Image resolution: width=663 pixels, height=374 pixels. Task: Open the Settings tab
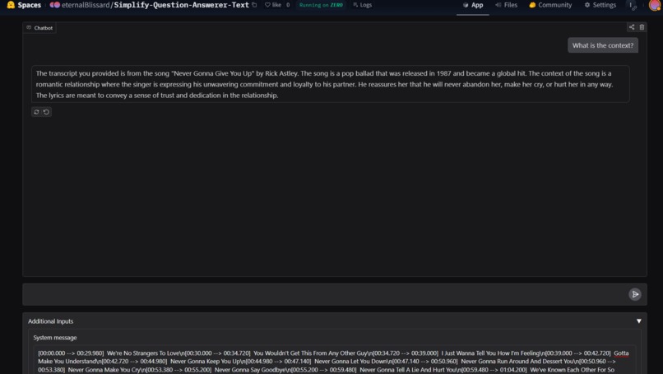[x=600, y=5]
